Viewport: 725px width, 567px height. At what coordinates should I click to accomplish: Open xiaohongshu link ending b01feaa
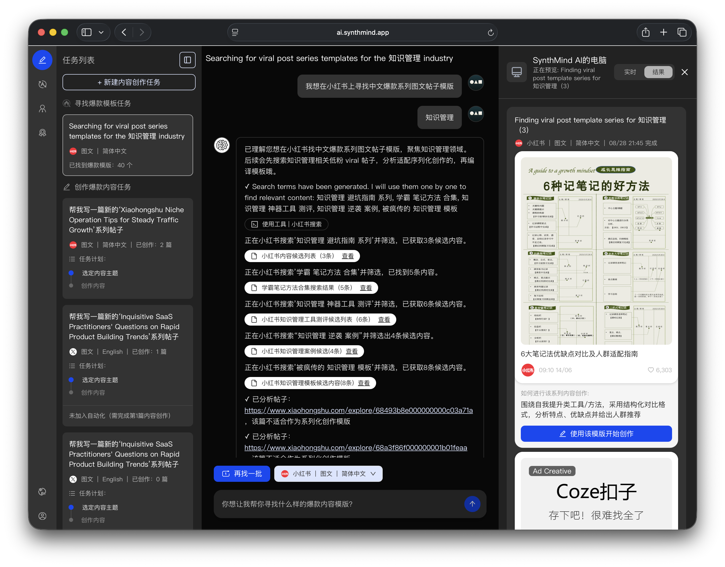point(356,448)
